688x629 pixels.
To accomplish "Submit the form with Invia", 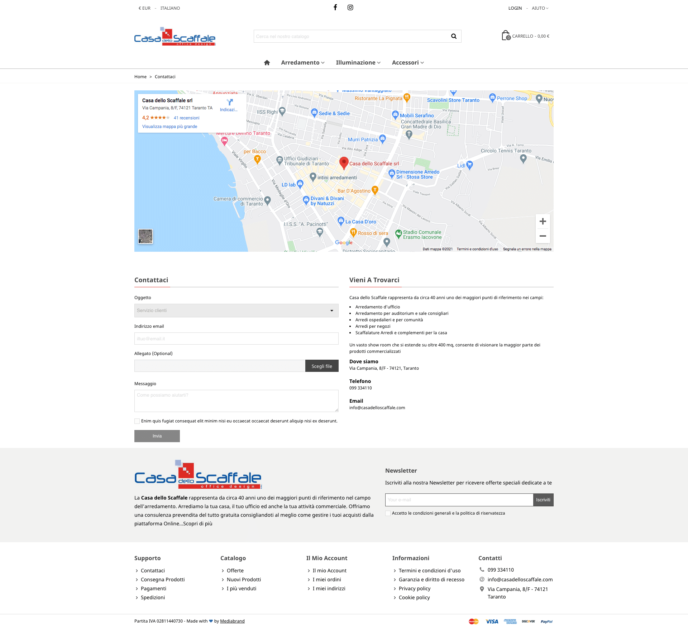I will [157, 436].
